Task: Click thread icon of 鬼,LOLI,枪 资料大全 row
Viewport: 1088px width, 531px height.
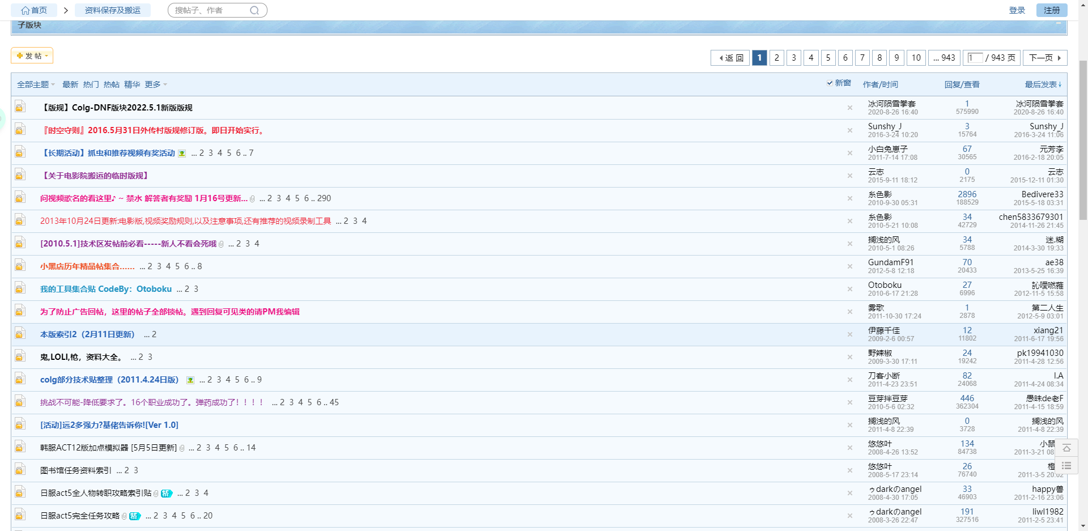Action: coord(20,356)
